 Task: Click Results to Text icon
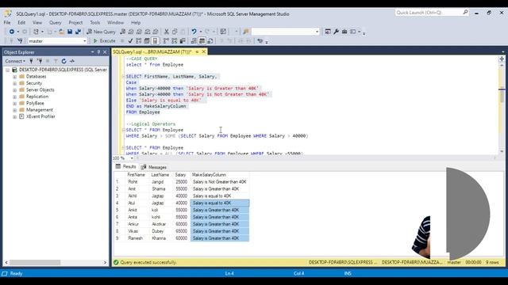pyautogui.click(x=194, y=41)
